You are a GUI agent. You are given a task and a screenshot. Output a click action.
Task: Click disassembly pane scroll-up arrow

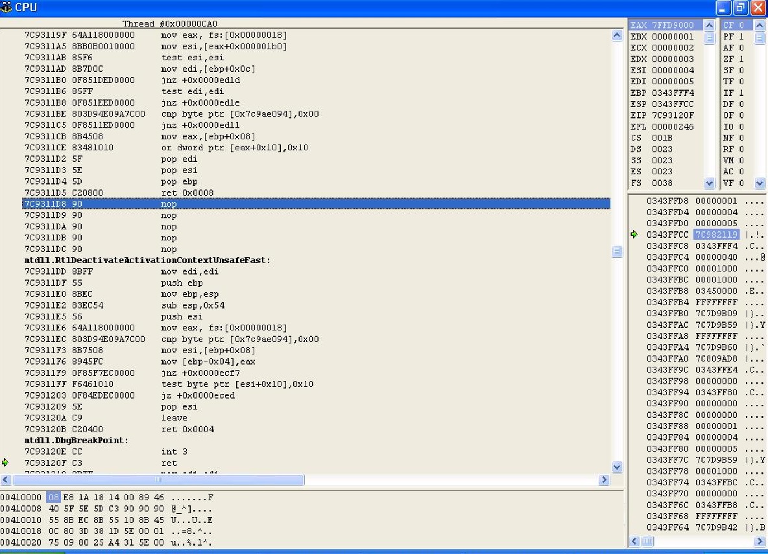click(x=617, y=36)
